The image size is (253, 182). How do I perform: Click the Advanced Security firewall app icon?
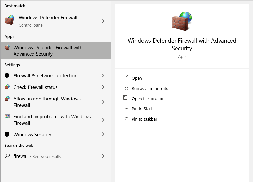[x=7, y=48]
